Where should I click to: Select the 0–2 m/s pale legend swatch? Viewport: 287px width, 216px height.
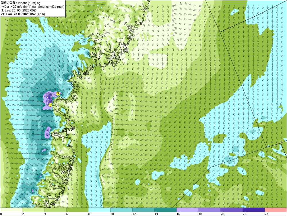pos(11,210)
